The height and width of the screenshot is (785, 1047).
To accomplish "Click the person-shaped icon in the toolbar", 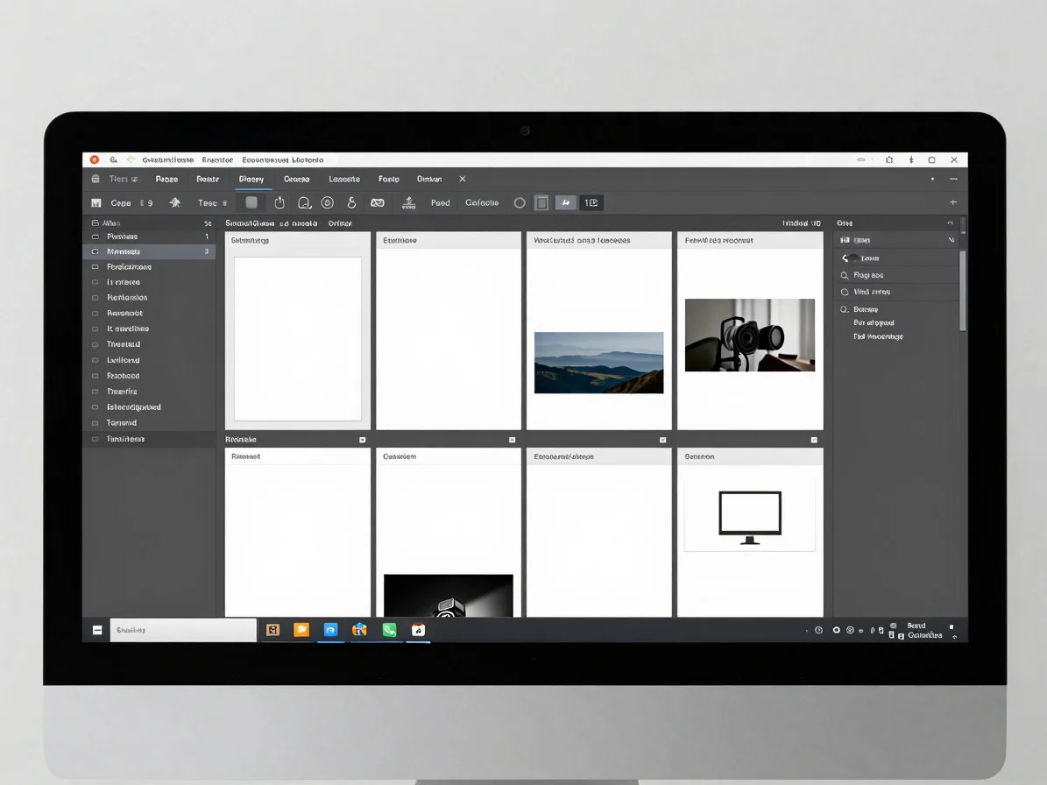I will pyautogui.click(x=351, y=202).
